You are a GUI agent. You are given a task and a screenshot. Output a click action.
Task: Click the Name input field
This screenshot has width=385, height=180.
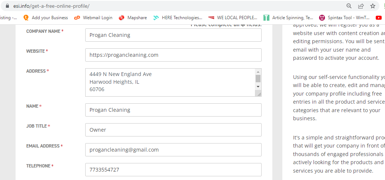coord(173,110)
